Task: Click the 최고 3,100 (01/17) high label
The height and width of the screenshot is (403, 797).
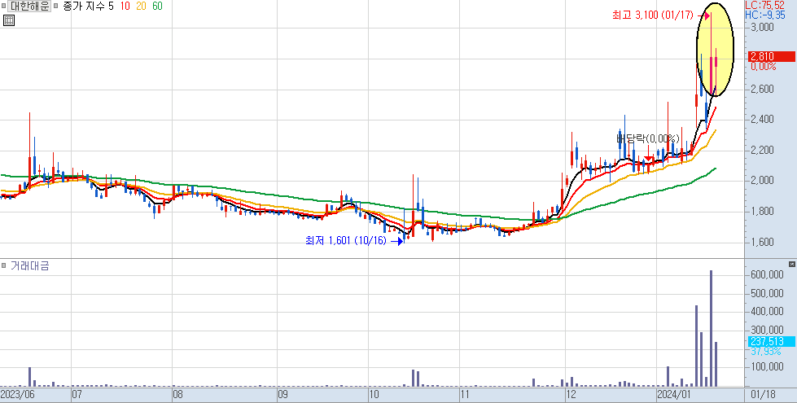Action: (x=653, y=15)
